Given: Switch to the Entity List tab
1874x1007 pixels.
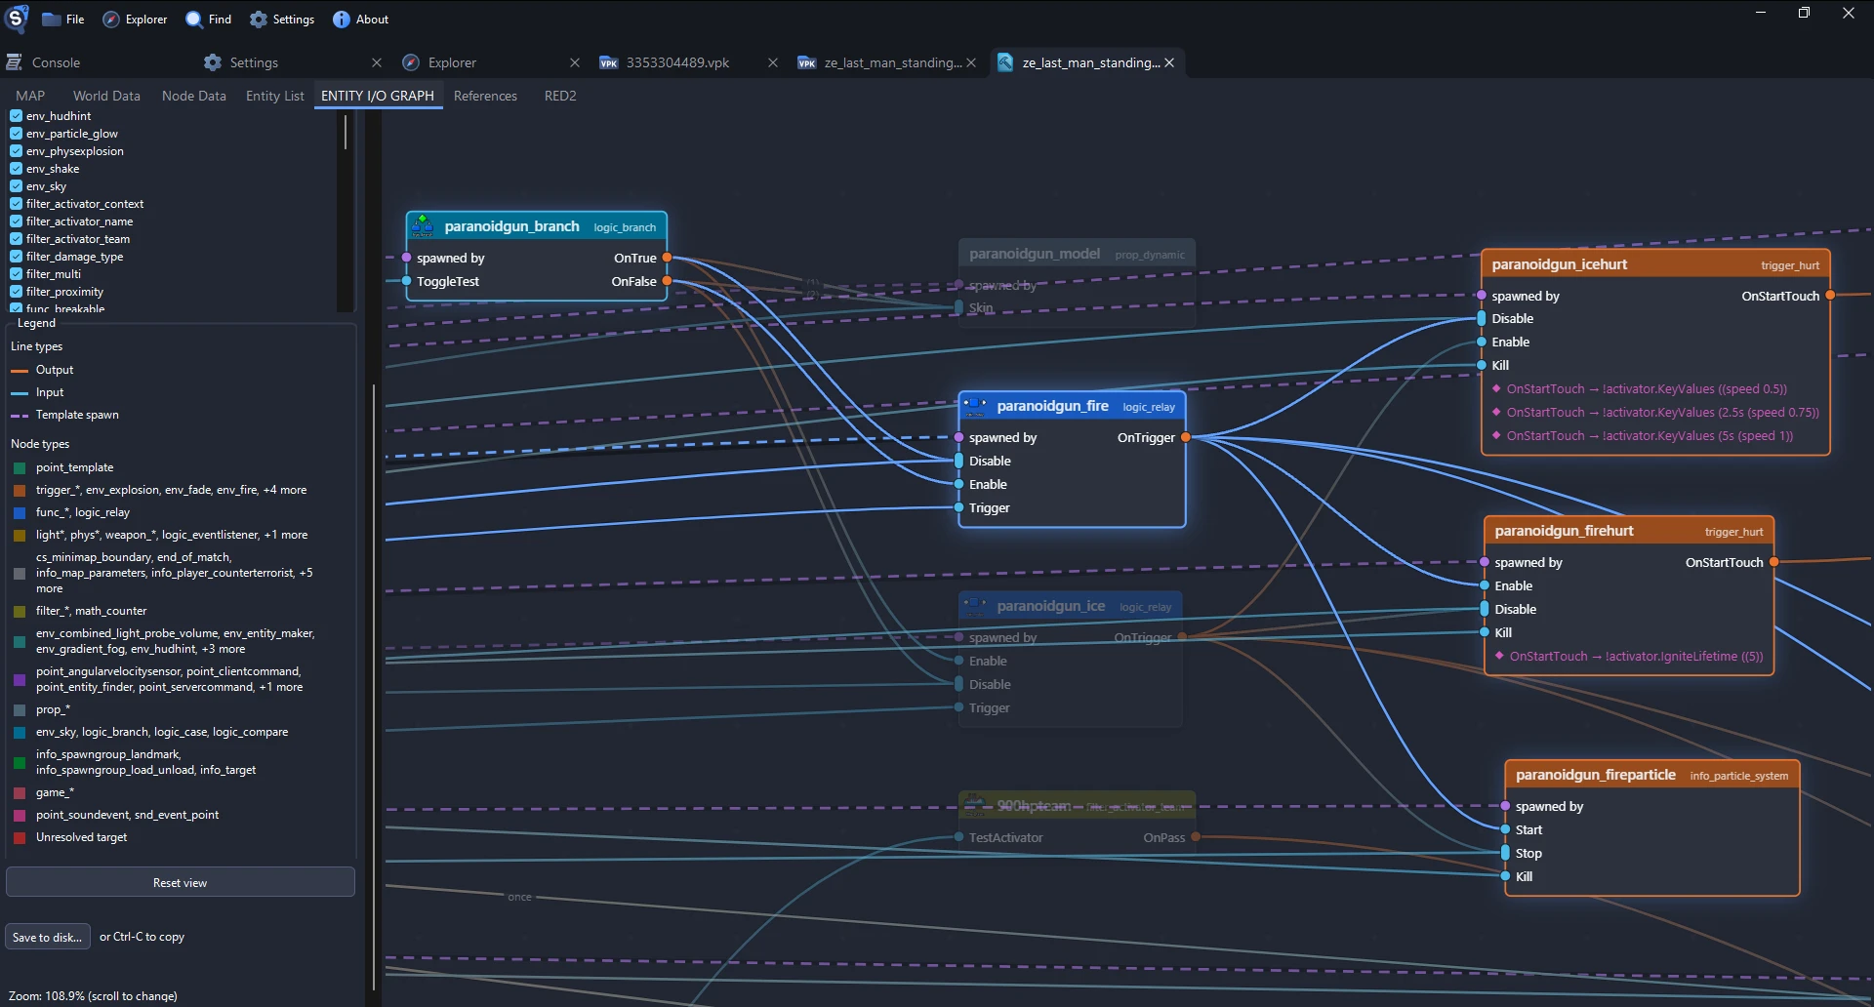Looking at the screenshot, I should (275, 96).
